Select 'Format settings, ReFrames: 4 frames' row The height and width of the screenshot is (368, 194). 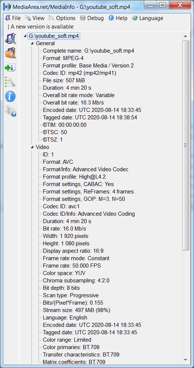pos(88,192)
